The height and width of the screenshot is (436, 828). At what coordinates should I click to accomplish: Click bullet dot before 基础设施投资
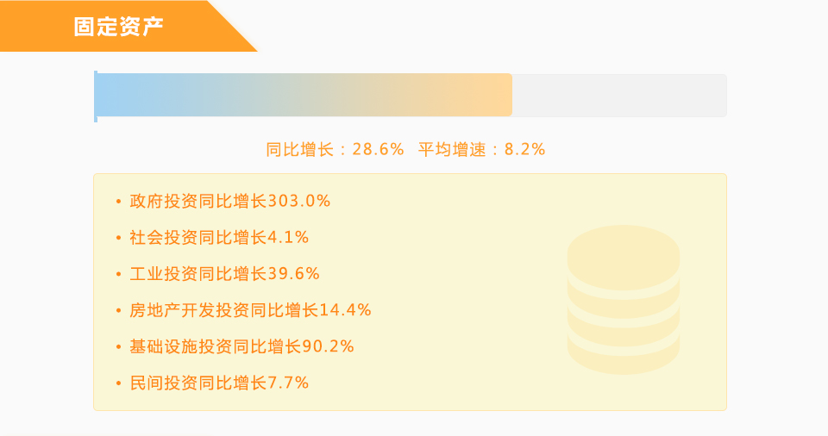[118, 346]
